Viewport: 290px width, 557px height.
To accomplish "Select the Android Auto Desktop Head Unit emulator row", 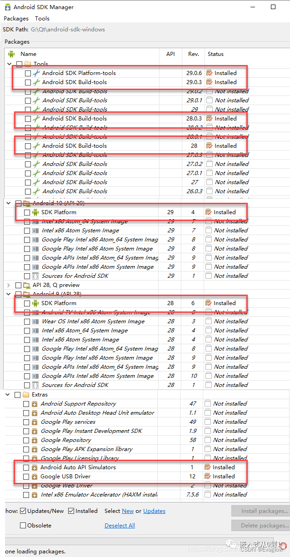I will coord(147,413).
